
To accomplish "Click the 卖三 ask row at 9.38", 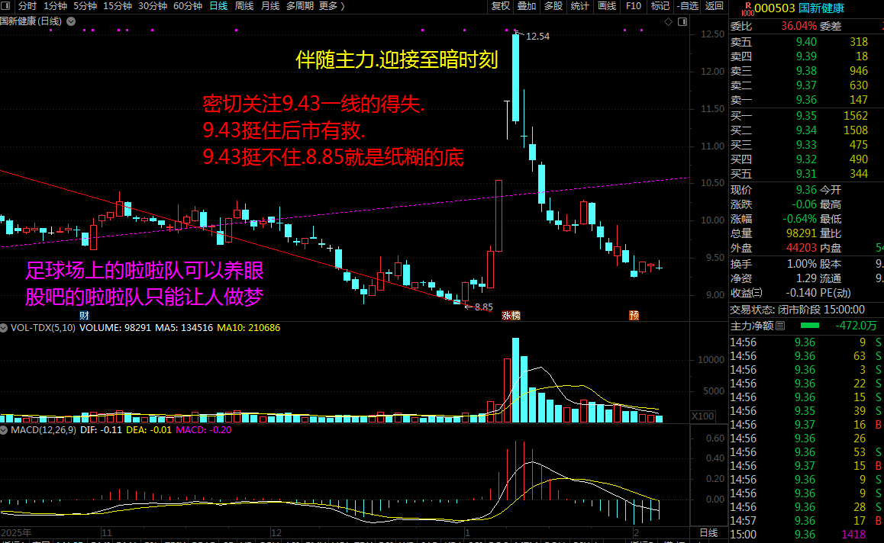I will coord(806,71).
